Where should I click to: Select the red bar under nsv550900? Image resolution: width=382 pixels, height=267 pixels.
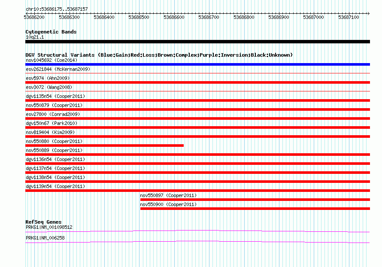(x=255, y=209)
